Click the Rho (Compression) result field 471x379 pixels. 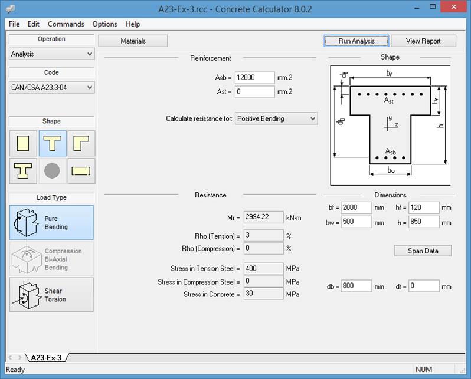[263, 248]
